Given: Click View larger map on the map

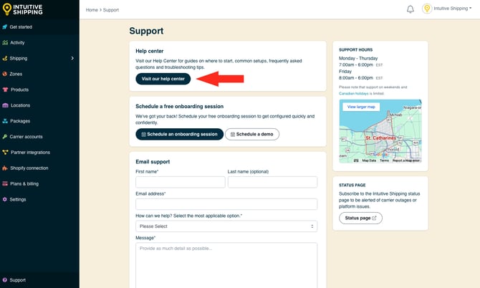Looking at the screenshot, I should pyautogui.click(x=360, y=107).
